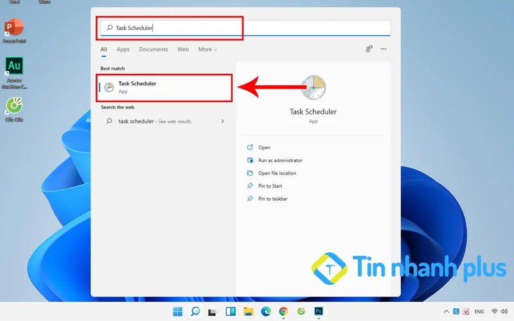Open the Task Scheduler best match result
This screenshot has width=514, height=321.
tap(164, 87)
